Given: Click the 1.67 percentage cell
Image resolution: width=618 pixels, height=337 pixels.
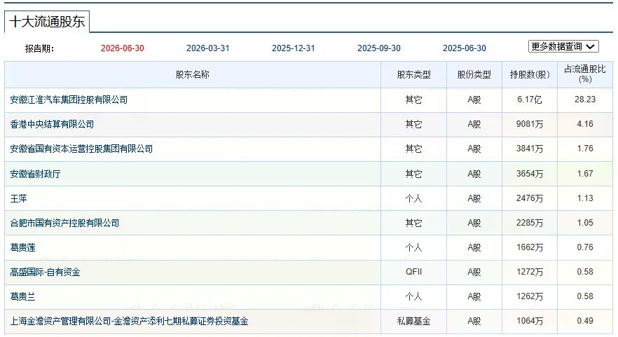Looking at the screenshot, I should (585, 174).
